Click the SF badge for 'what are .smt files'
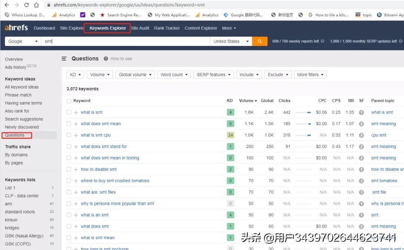The image size is (404, 250). 361,192
